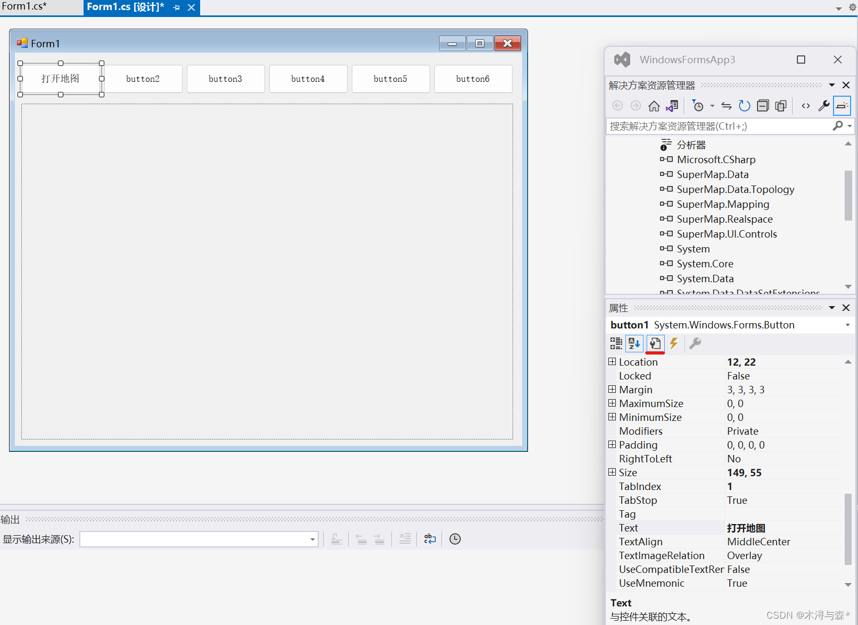Screen dimensions: 858x625
Task: Click the Home icon in Solution Explorer
Action: tap(654, 106)
